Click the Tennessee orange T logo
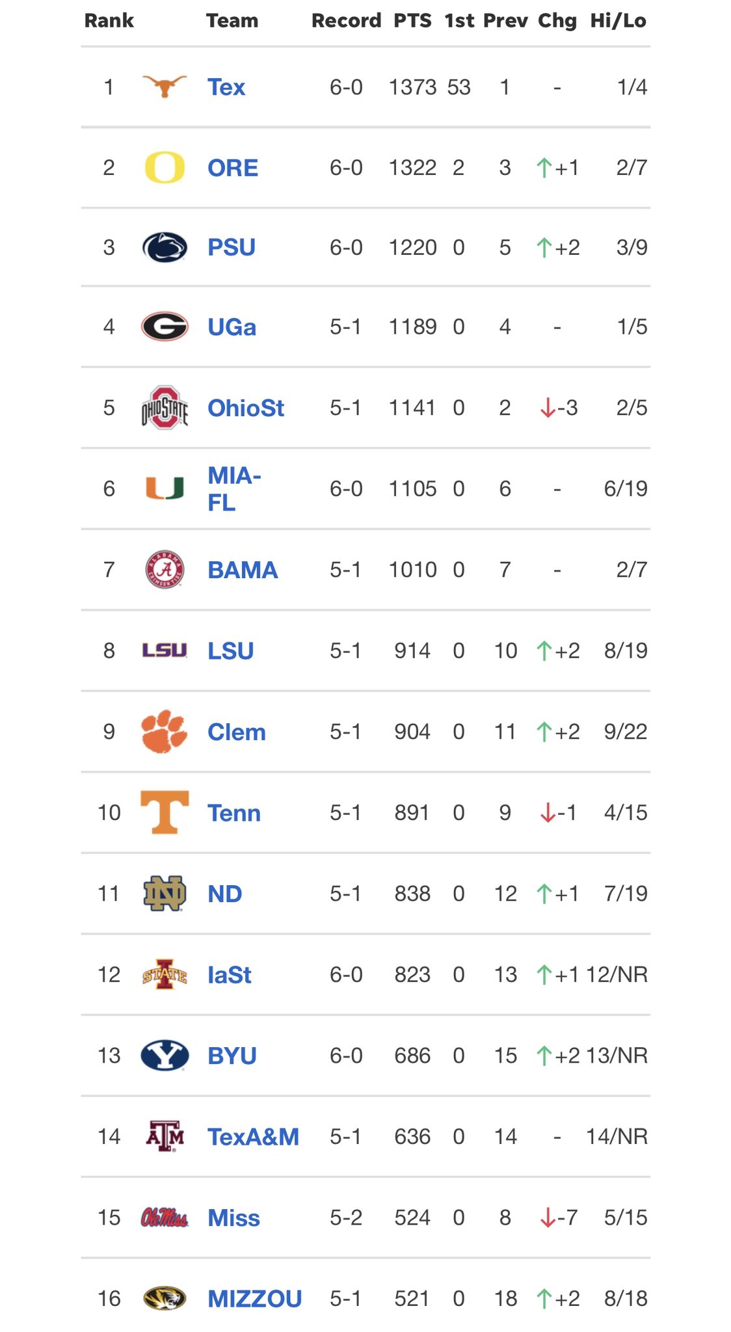Screen dimensions: 731x1332 click(165, 812)
